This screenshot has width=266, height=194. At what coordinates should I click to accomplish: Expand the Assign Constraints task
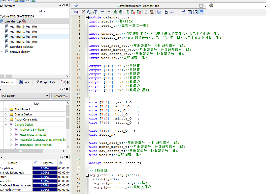click(x=6, y=119)
